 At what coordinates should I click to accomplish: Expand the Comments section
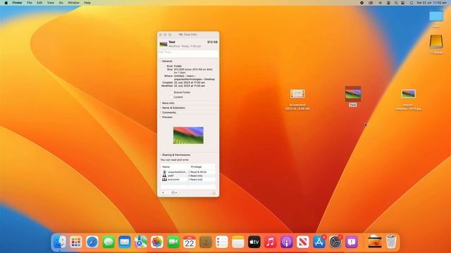(161, 112)
